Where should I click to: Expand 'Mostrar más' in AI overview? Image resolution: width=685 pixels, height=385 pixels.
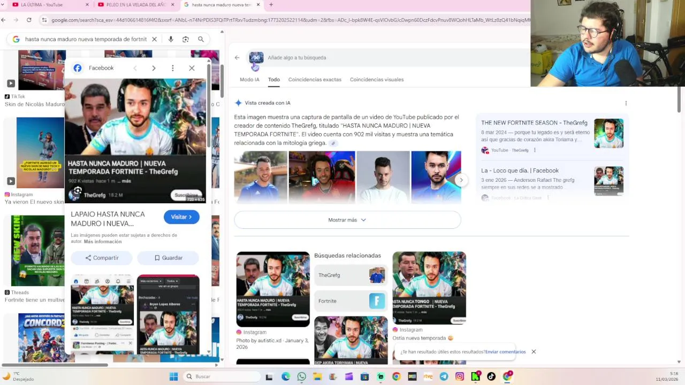coord(347,220)
